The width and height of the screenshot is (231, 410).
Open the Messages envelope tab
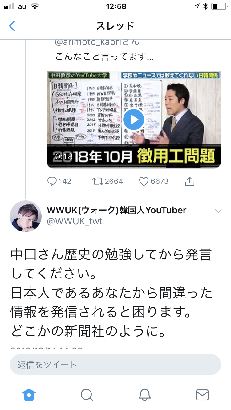pyautogui.click(x=202, y=395)
